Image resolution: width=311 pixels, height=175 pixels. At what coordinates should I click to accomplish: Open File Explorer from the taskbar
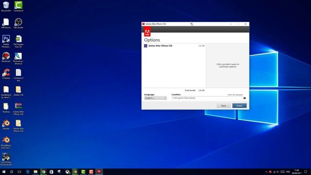click(x=35, y=172)
